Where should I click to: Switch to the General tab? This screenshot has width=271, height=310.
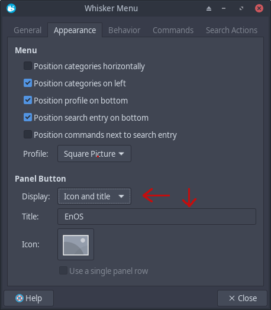tap(28, 30)
